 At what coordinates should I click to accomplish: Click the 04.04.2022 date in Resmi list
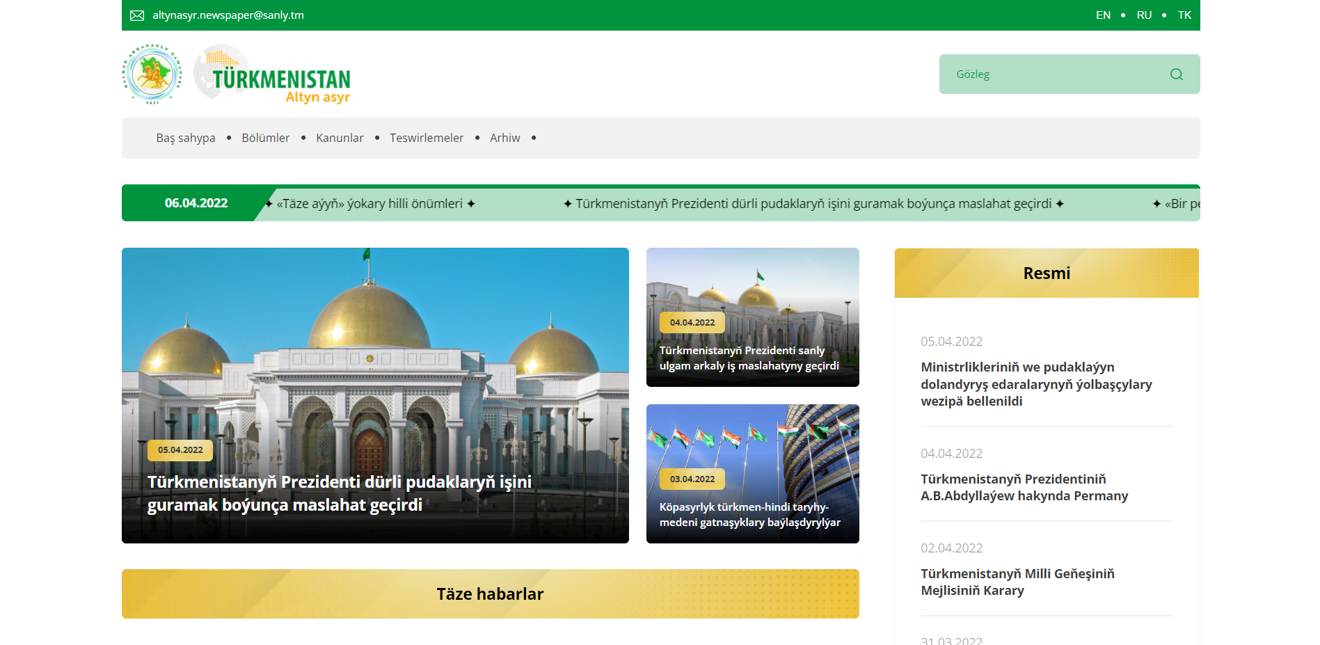(952, 454)
